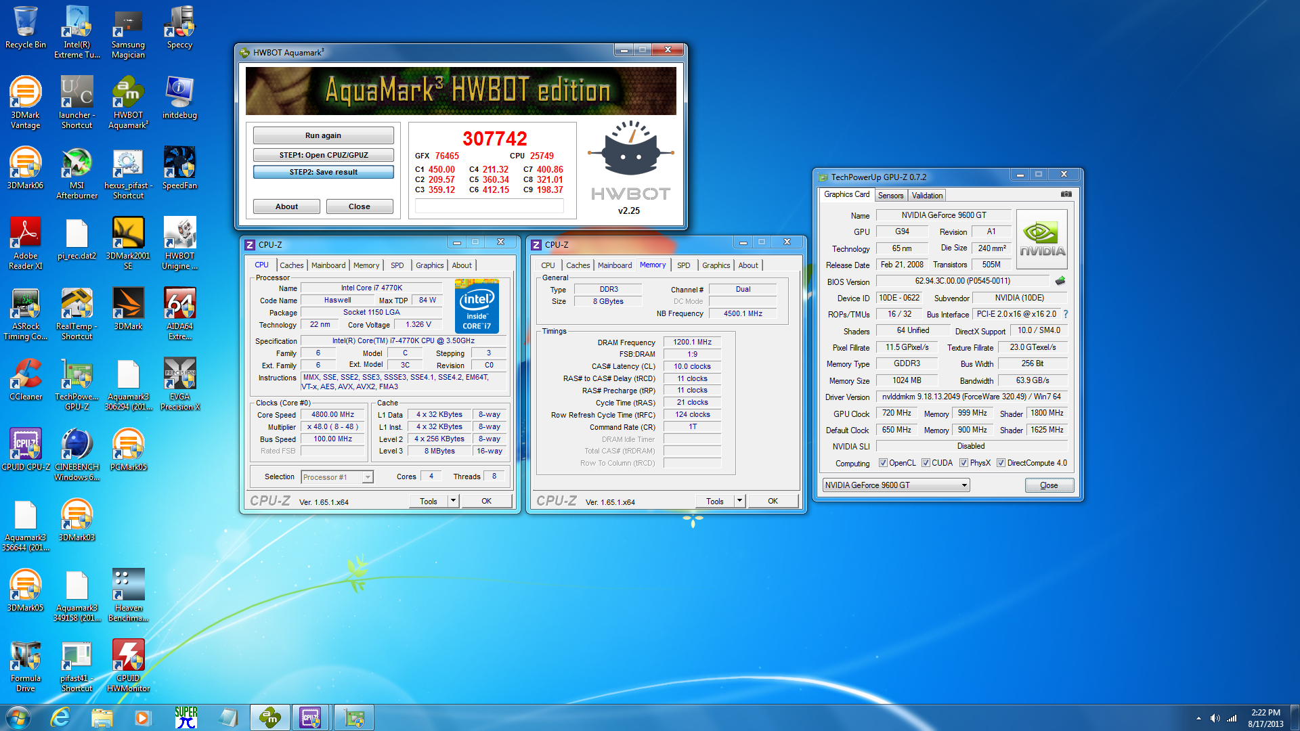Open RealTemp shortcut desktop icon
The height and width of the screenshot is (731, 1300).
click(x=77, y=313)
